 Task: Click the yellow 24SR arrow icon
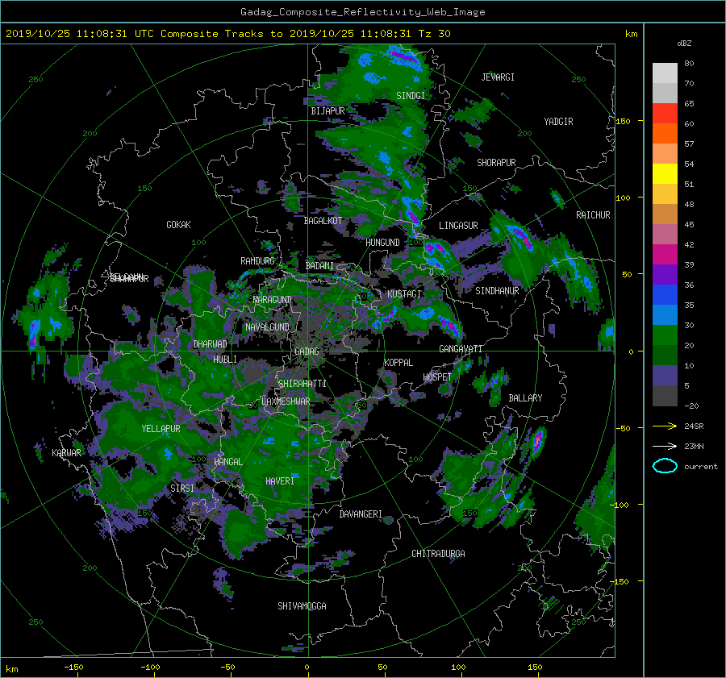click(665, 426)
